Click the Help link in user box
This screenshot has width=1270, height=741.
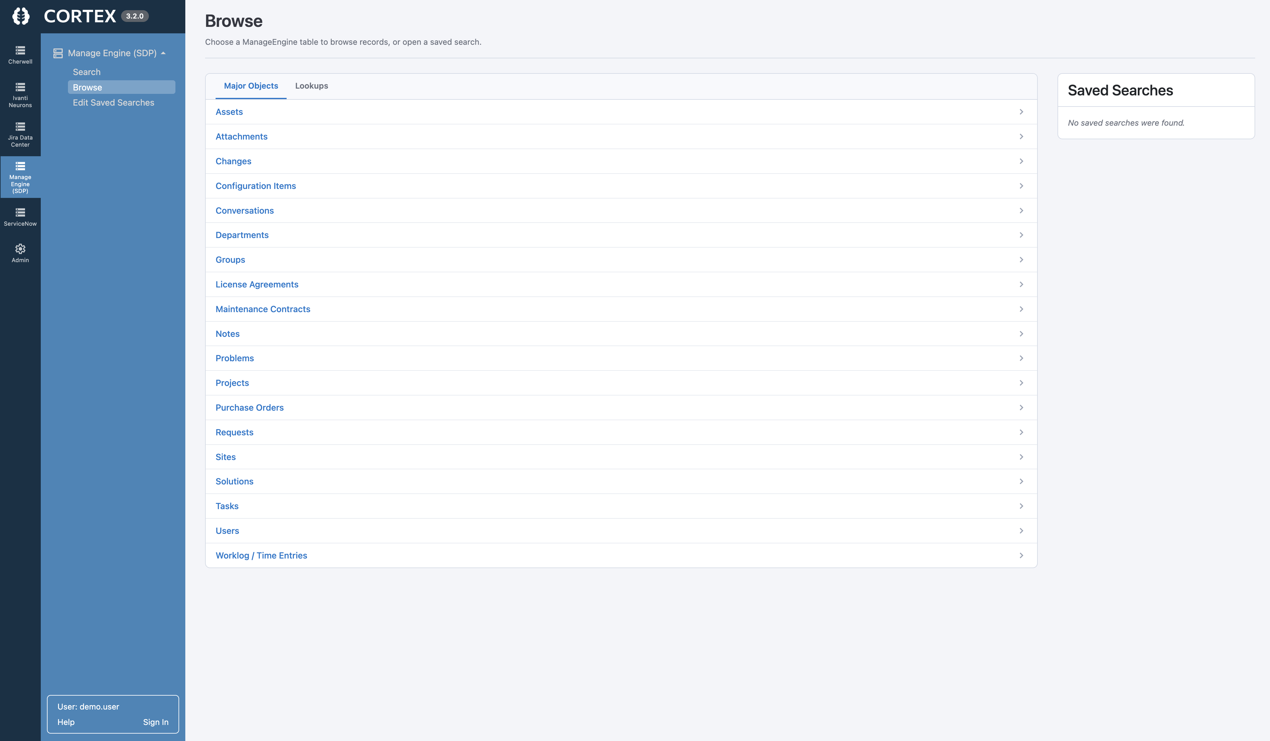coord(66,722)
